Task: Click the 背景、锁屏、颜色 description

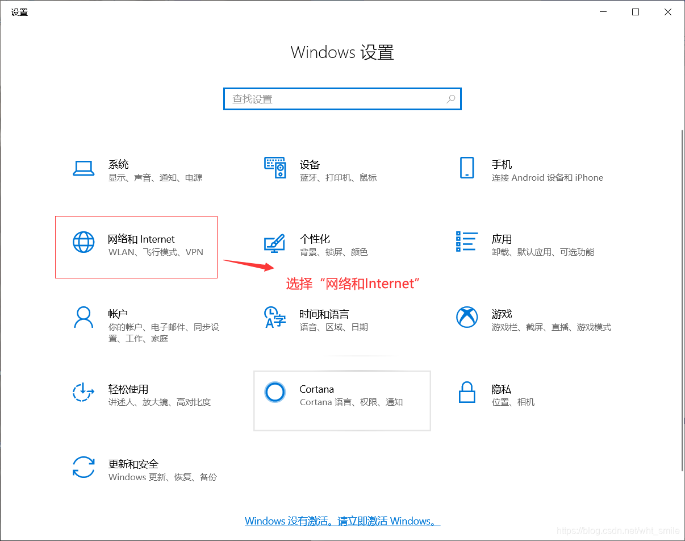Action: pos(333,252)
